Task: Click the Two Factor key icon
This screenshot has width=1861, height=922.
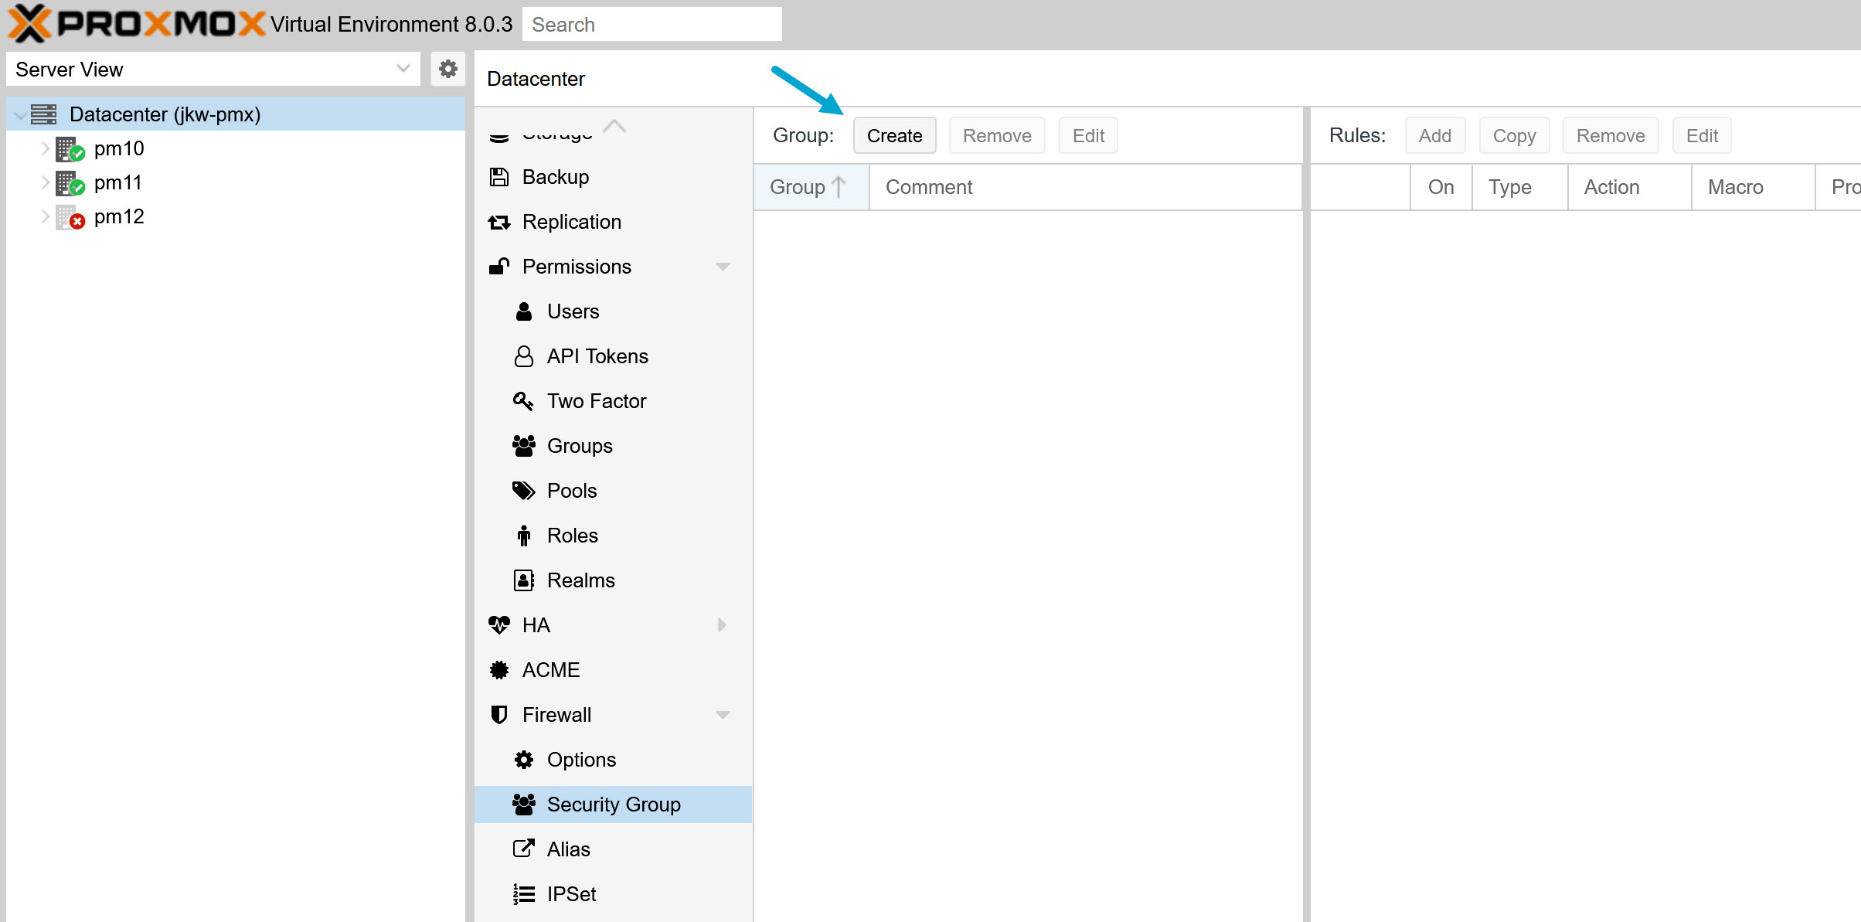Action: (523, 401)
